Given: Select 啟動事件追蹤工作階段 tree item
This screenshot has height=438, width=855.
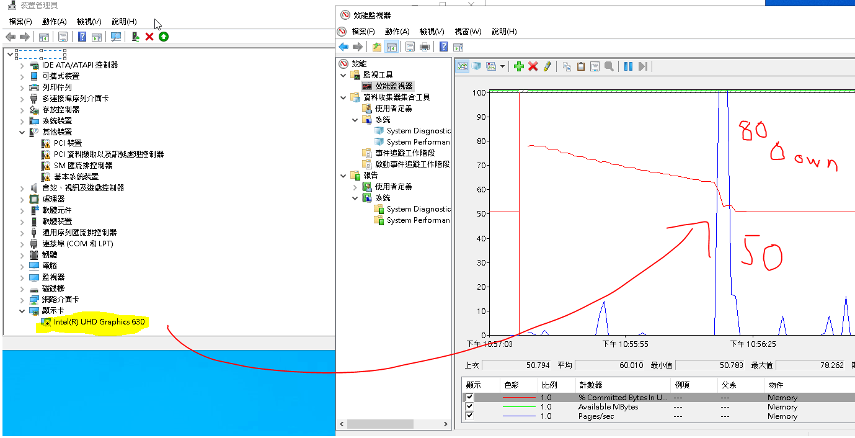Looking at the screenshot, I should point(412,164).
